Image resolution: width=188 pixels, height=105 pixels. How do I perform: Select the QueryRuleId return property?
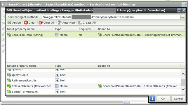point(20,75)
